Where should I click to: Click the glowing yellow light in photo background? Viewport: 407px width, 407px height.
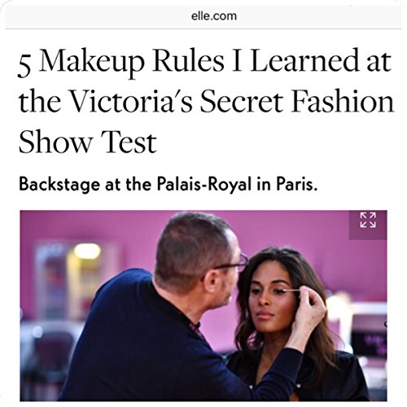[87, 251]
